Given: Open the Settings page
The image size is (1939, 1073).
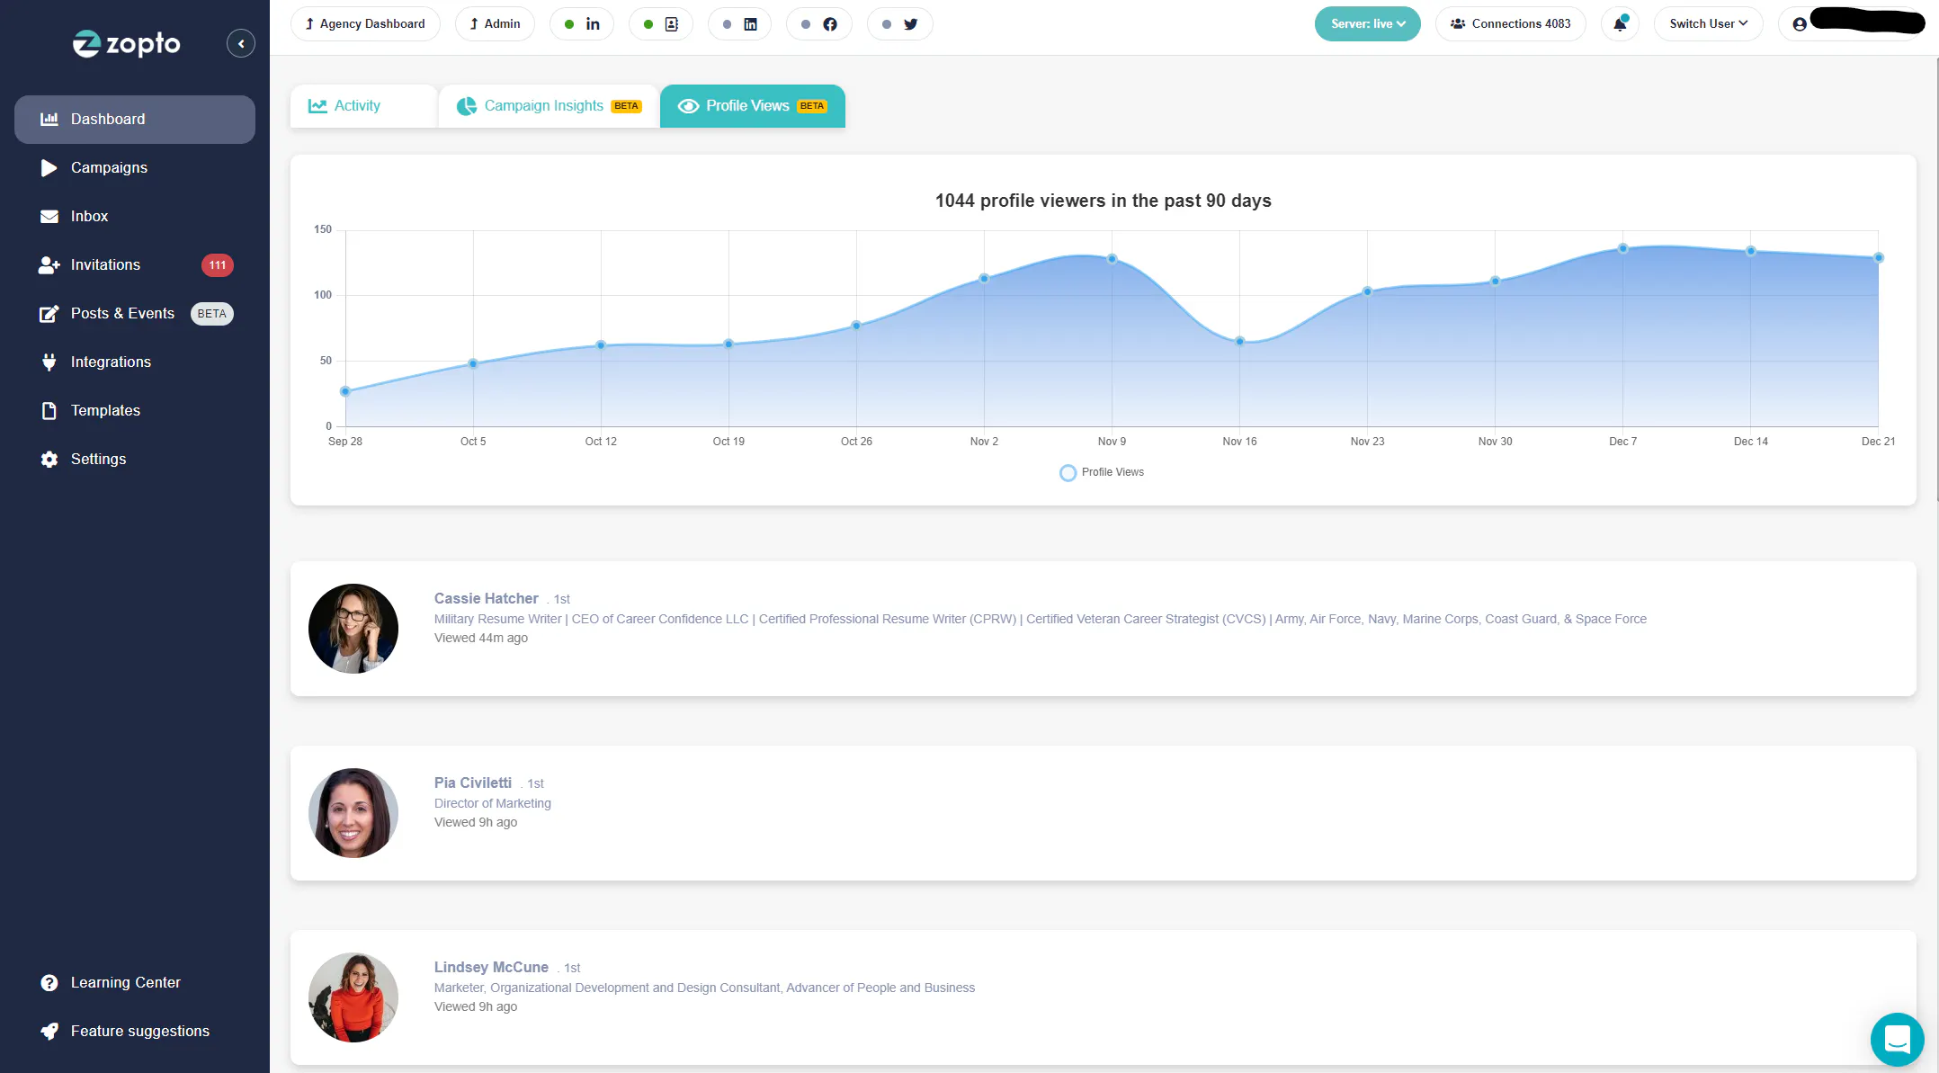Looking at the screenshot, I should pyautogui.click(x=135, y=459).
